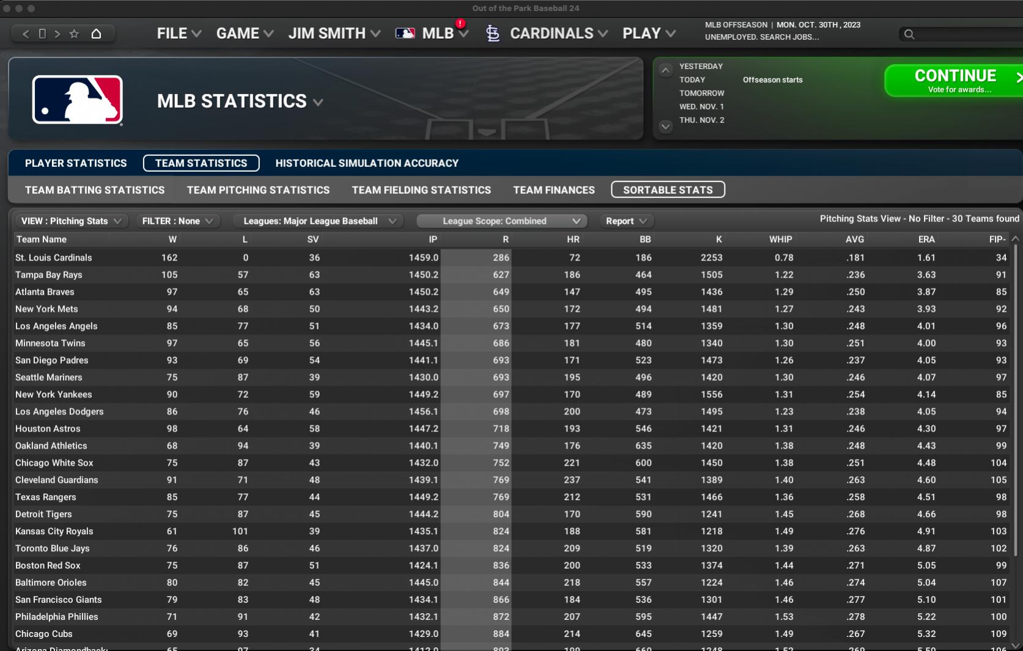Open the GAME menu
Image resolution: width=1023 pixels, height=651 pixels.
pos(245,34)
